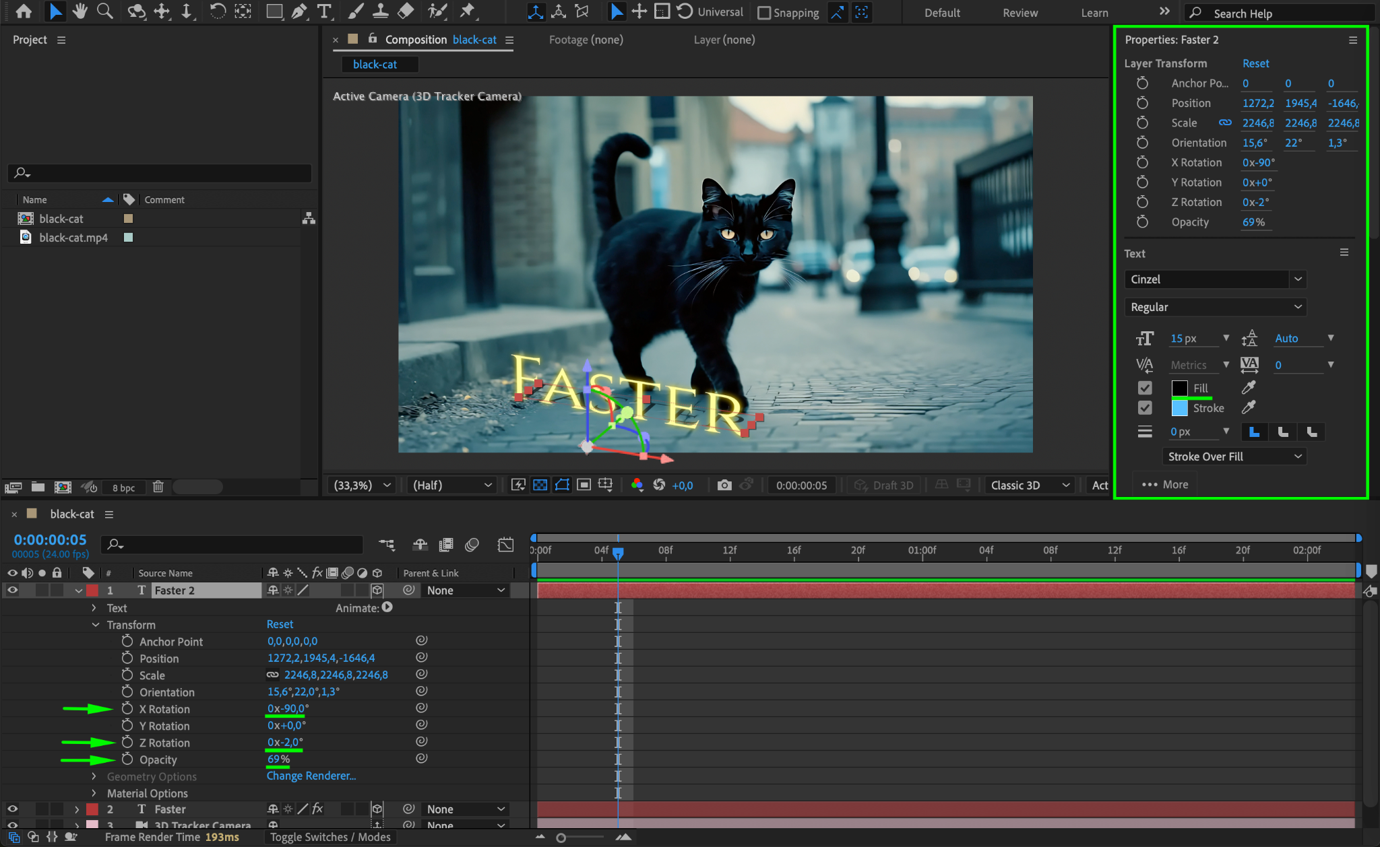Switch to the Review workspace
This screenshot has height=847, width=1380.
[1020, 13]
